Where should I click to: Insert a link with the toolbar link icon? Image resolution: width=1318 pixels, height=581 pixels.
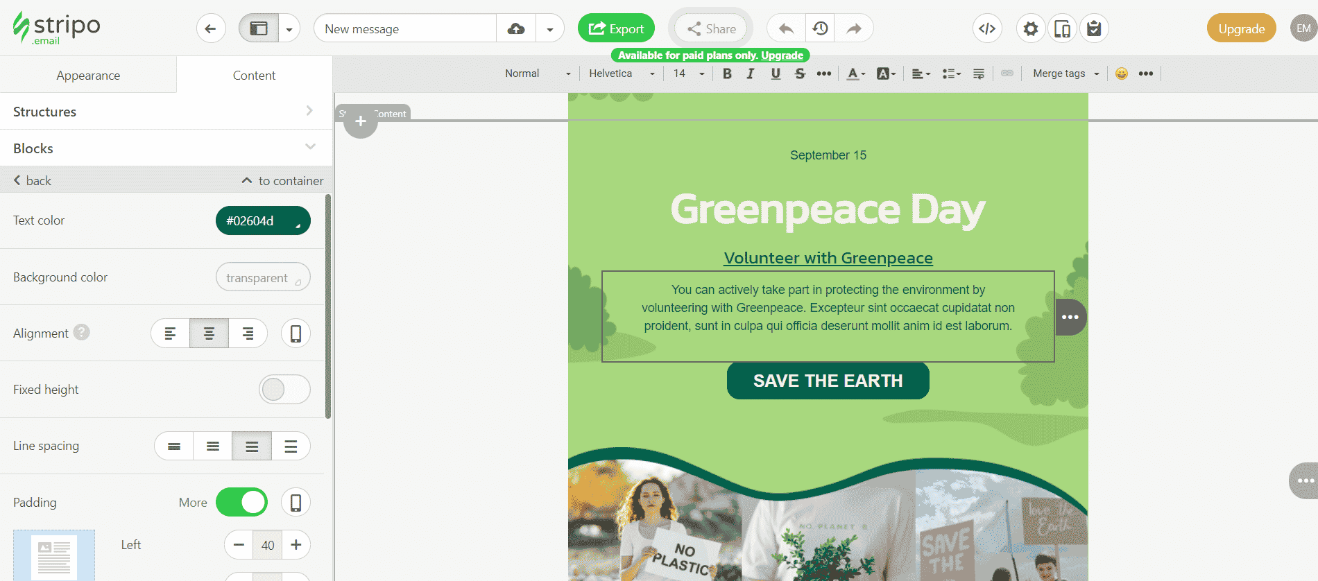point(1007,73)
